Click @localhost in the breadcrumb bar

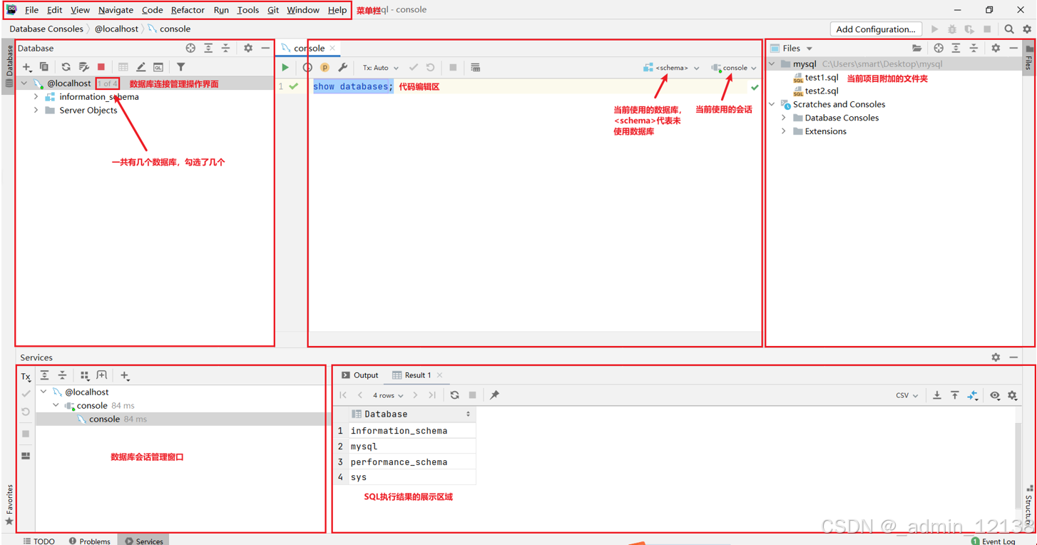(x=116, y=29)
